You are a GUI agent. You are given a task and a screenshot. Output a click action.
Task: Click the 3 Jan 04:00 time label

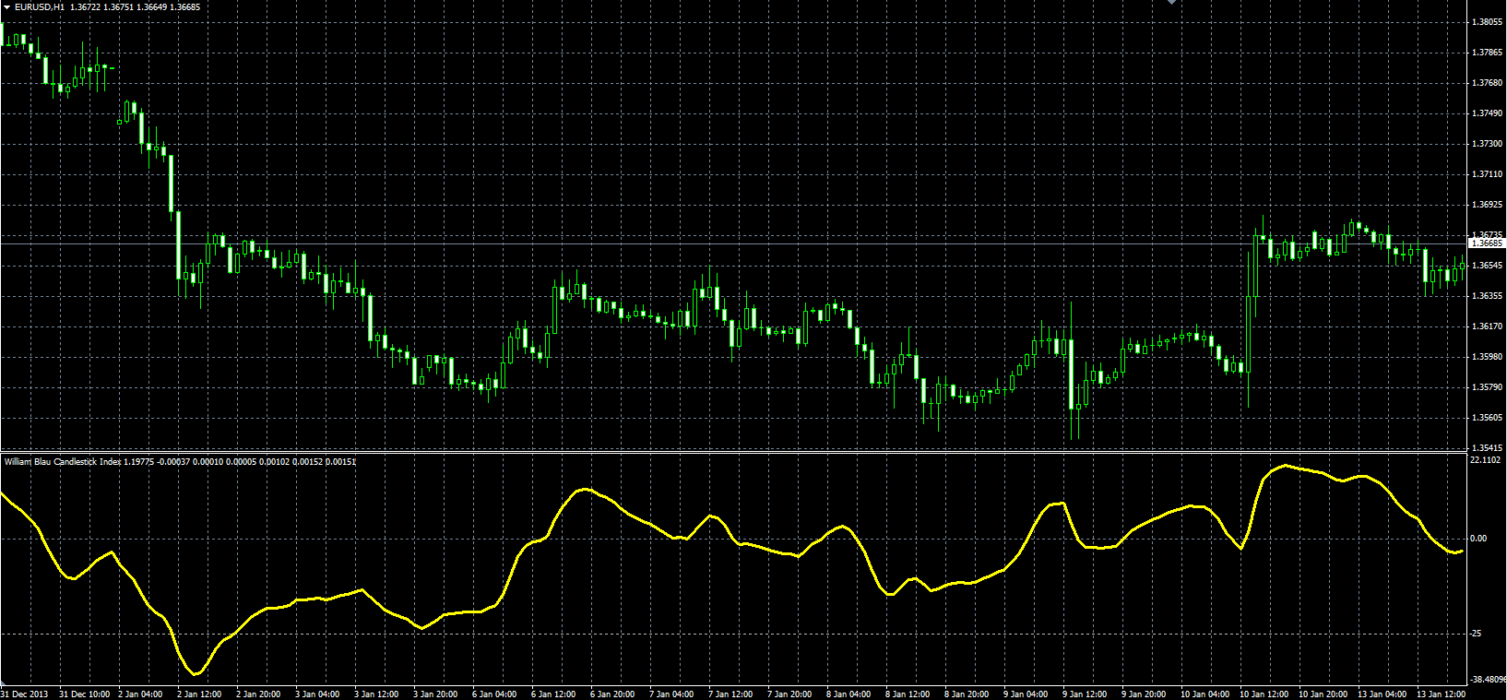pos(317,694)
